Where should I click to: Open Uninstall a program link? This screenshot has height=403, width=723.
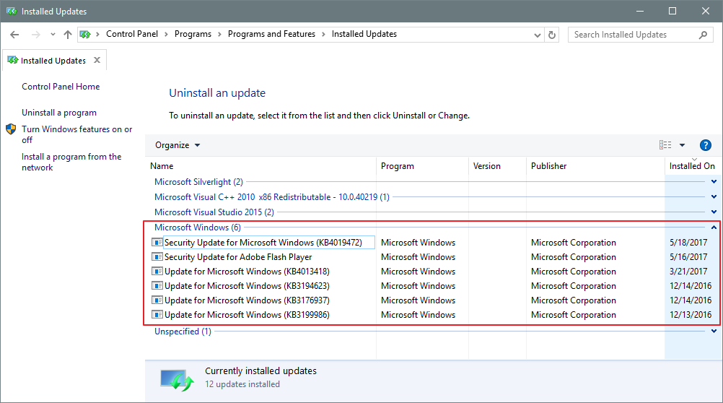pos(59,113)
